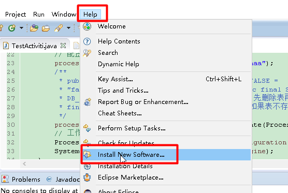This screenshot has width=288, height=193.
Task: Expand the dropdown arrow beside new class icon
Action: tap(21, 28)
